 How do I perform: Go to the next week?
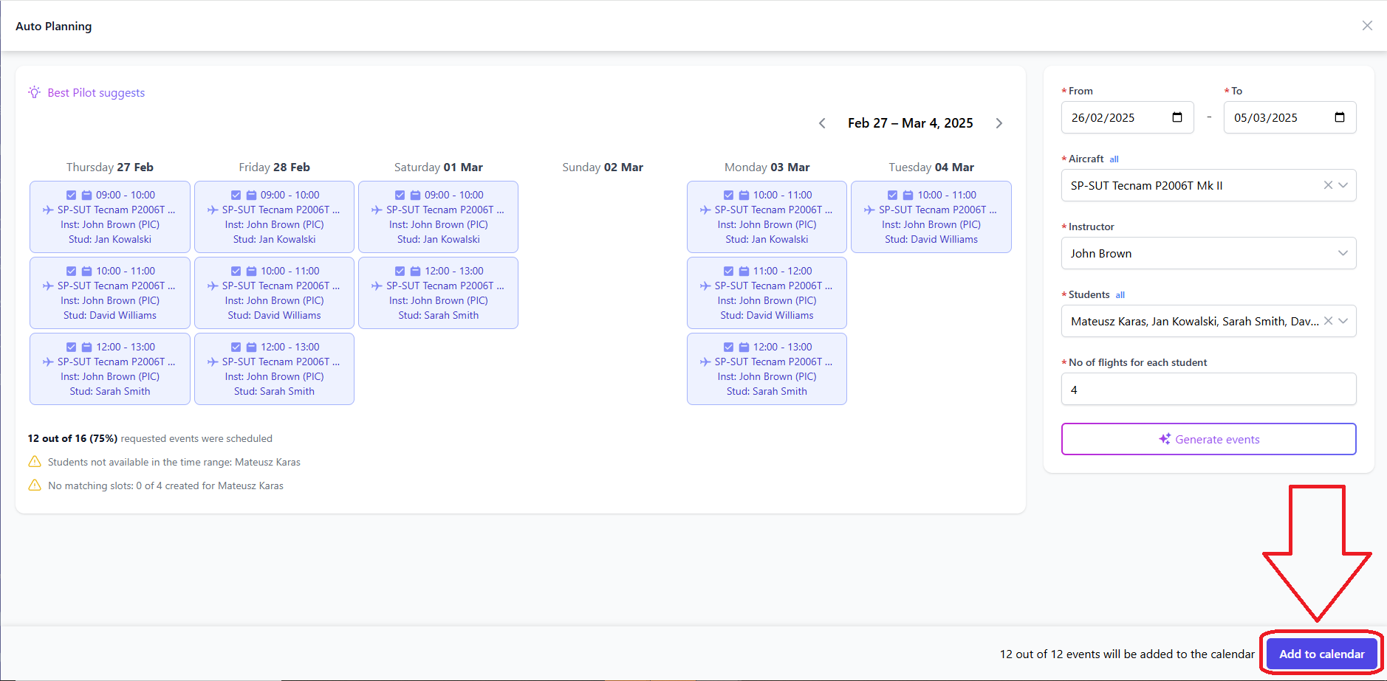coord(999,123)
